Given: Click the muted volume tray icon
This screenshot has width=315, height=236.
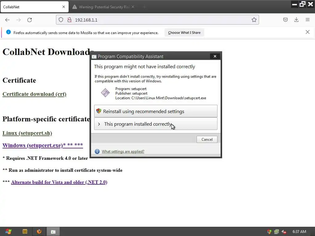Looking at the screenshot, I should tap(284, 232).
